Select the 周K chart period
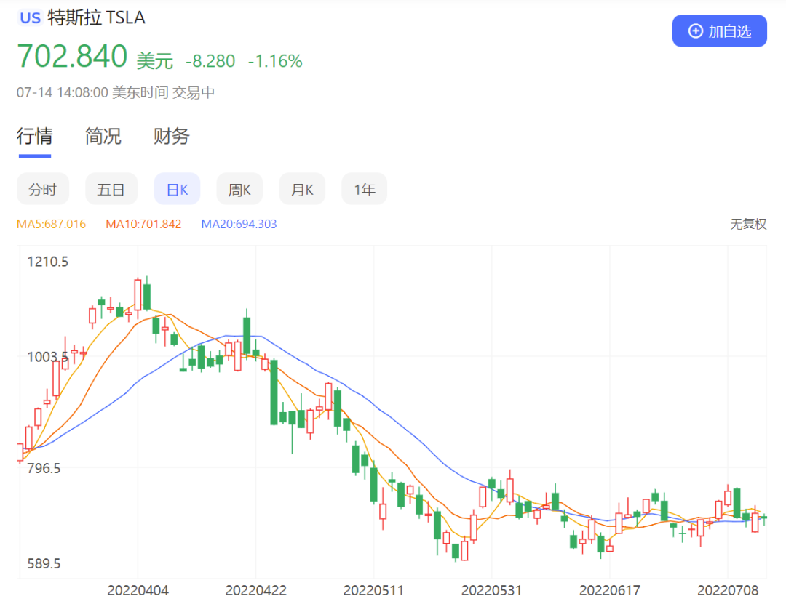Image resolution: width=786 pixels, height=604 pixels. pyautogui.click(x=239, y=189)
